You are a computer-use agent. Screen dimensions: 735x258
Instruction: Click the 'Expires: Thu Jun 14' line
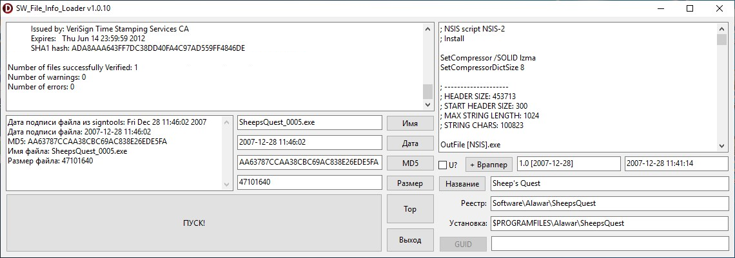click(x=88, y=39)
